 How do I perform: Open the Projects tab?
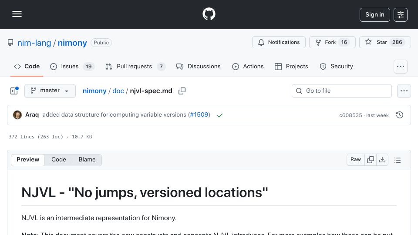coord(291,66)
